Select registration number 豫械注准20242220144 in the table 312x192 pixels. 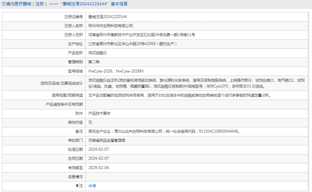tap(108, 17)
